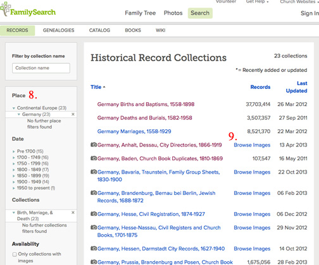319x265 pixels.
Task: Open camera icon beside Baden Church Book Duplicates
Action: pyautogui.click(x=94, y=158)
